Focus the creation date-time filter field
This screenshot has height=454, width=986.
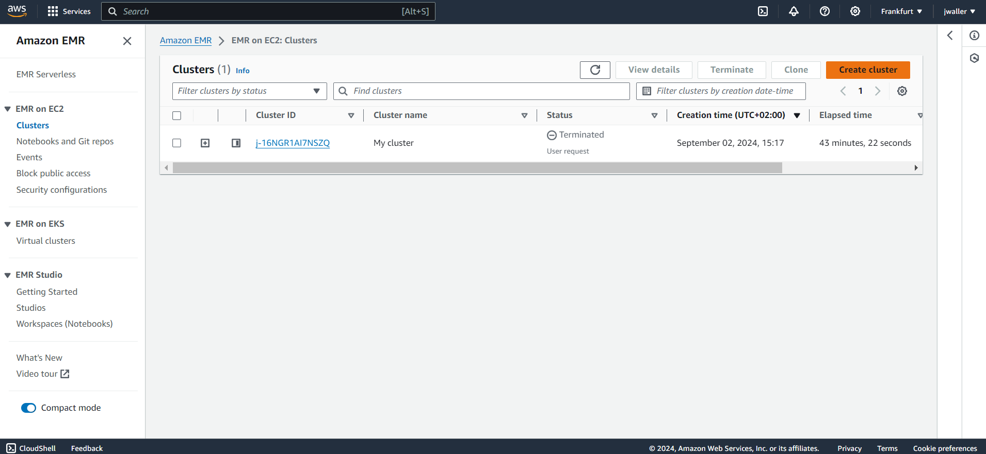[721, 91]
